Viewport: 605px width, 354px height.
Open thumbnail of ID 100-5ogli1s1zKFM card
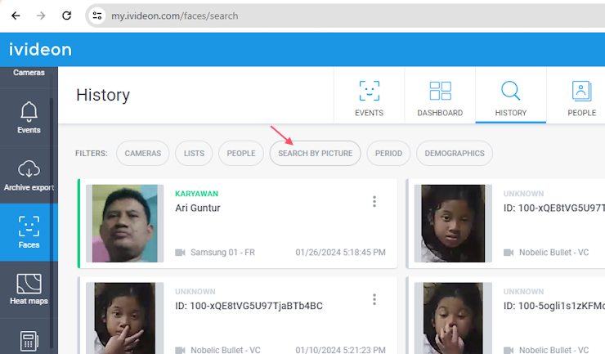[x=453, y=319]
